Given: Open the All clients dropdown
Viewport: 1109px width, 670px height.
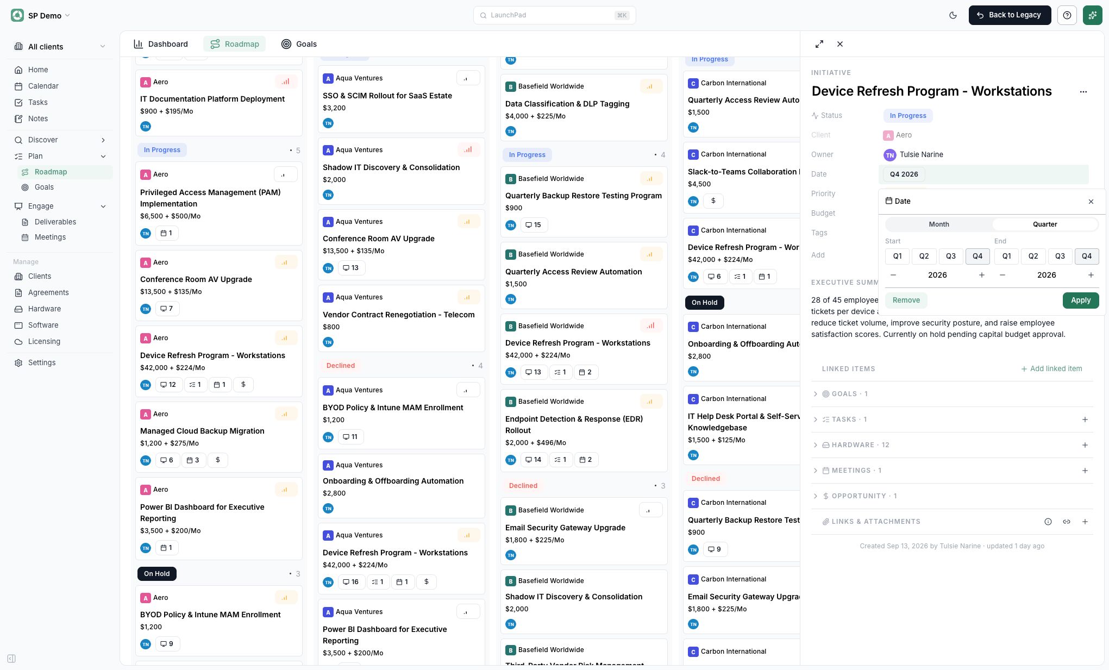Looking at the screenshot, I should click(60, 47).
